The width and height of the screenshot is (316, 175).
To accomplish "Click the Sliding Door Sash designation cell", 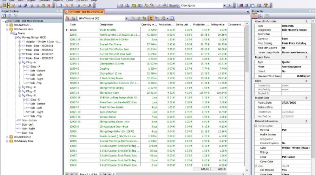I will click(x=119, y=93).
